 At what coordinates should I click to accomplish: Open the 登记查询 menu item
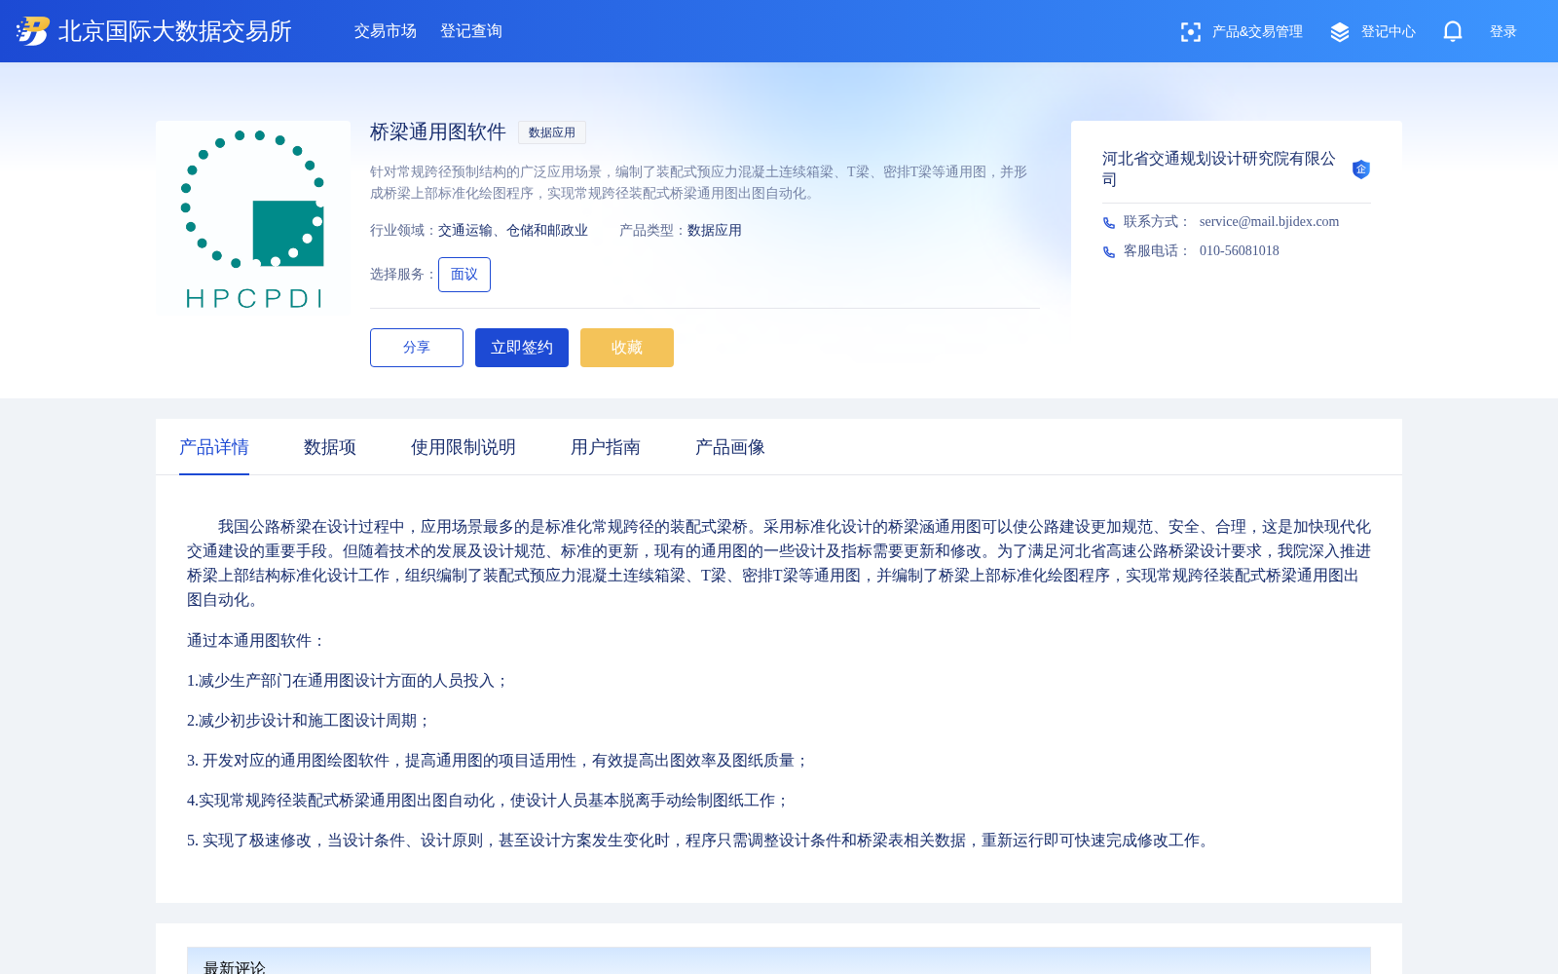coord(471,31)
